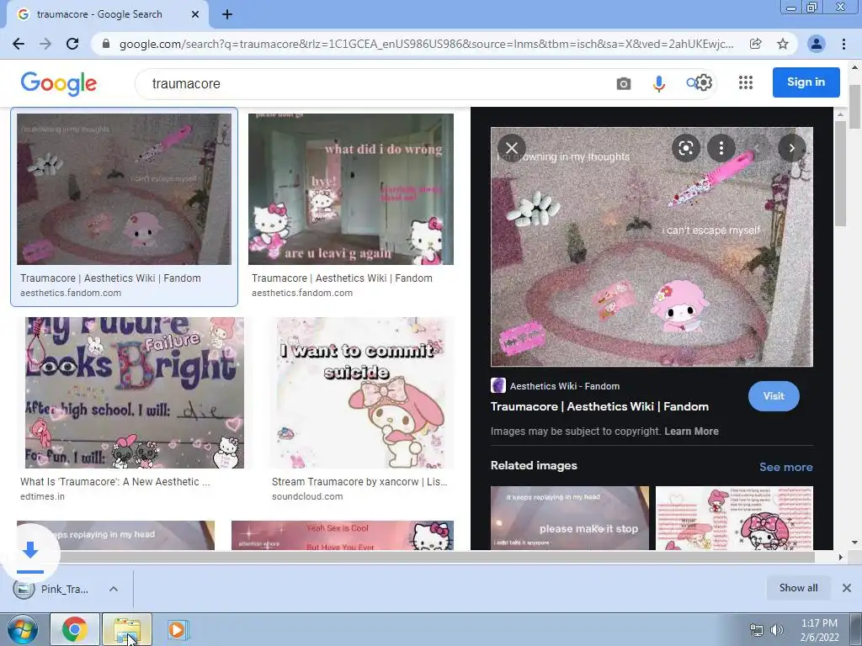Viewport: 862px width, 646px height.
Task: Click in the traumacore search field
Action: [374, 83]
